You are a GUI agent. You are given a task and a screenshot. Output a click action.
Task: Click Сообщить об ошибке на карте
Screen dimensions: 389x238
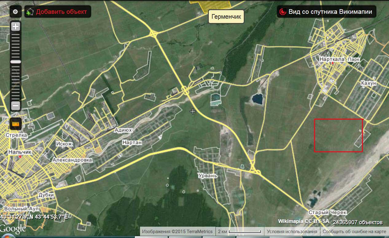tap(354, 232)
